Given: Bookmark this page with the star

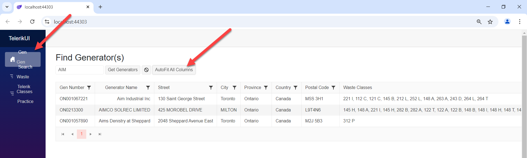Looking at the screenshot, I should tap(490, 22).
